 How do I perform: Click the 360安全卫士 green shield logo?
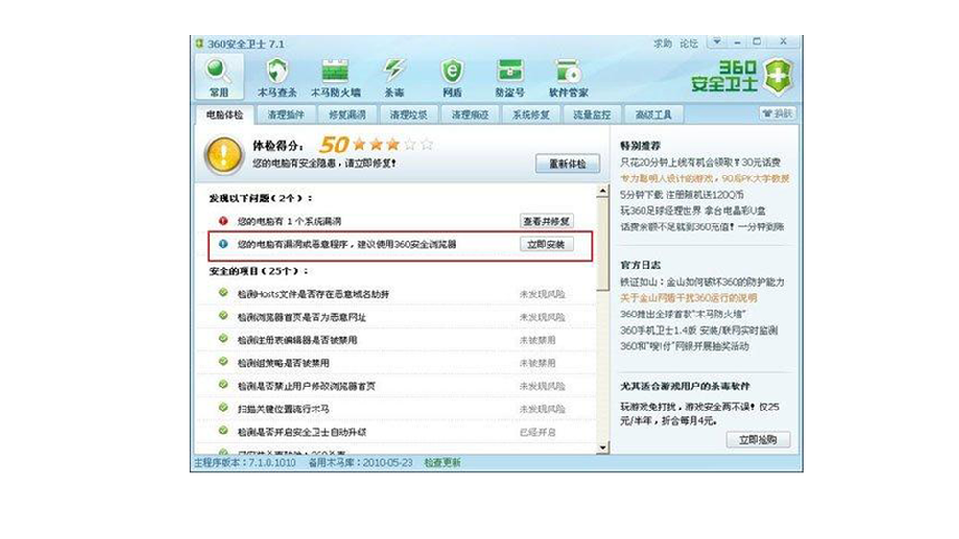click(x=778, y=77)
